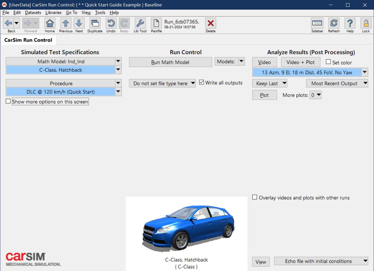Image resolution: width=374 pixels, height=271 pixels.
Task: Expand the C-Class, Hatchback dataset dropdown arrow
Action: point(118,70)
